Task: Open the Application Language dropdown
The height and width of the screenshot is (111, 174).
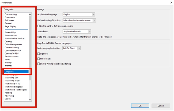Action: click(79, 14)
